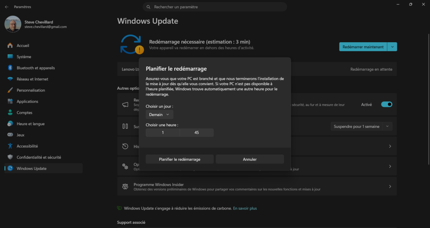Click the update sync status icon
The height and width of the screenshot is (228, 430).
[131, 44]
